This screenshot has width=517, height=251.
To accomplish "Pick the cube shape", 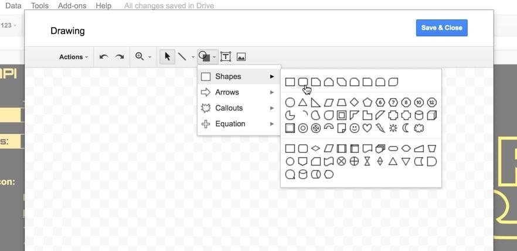I will tap(431, 115).
